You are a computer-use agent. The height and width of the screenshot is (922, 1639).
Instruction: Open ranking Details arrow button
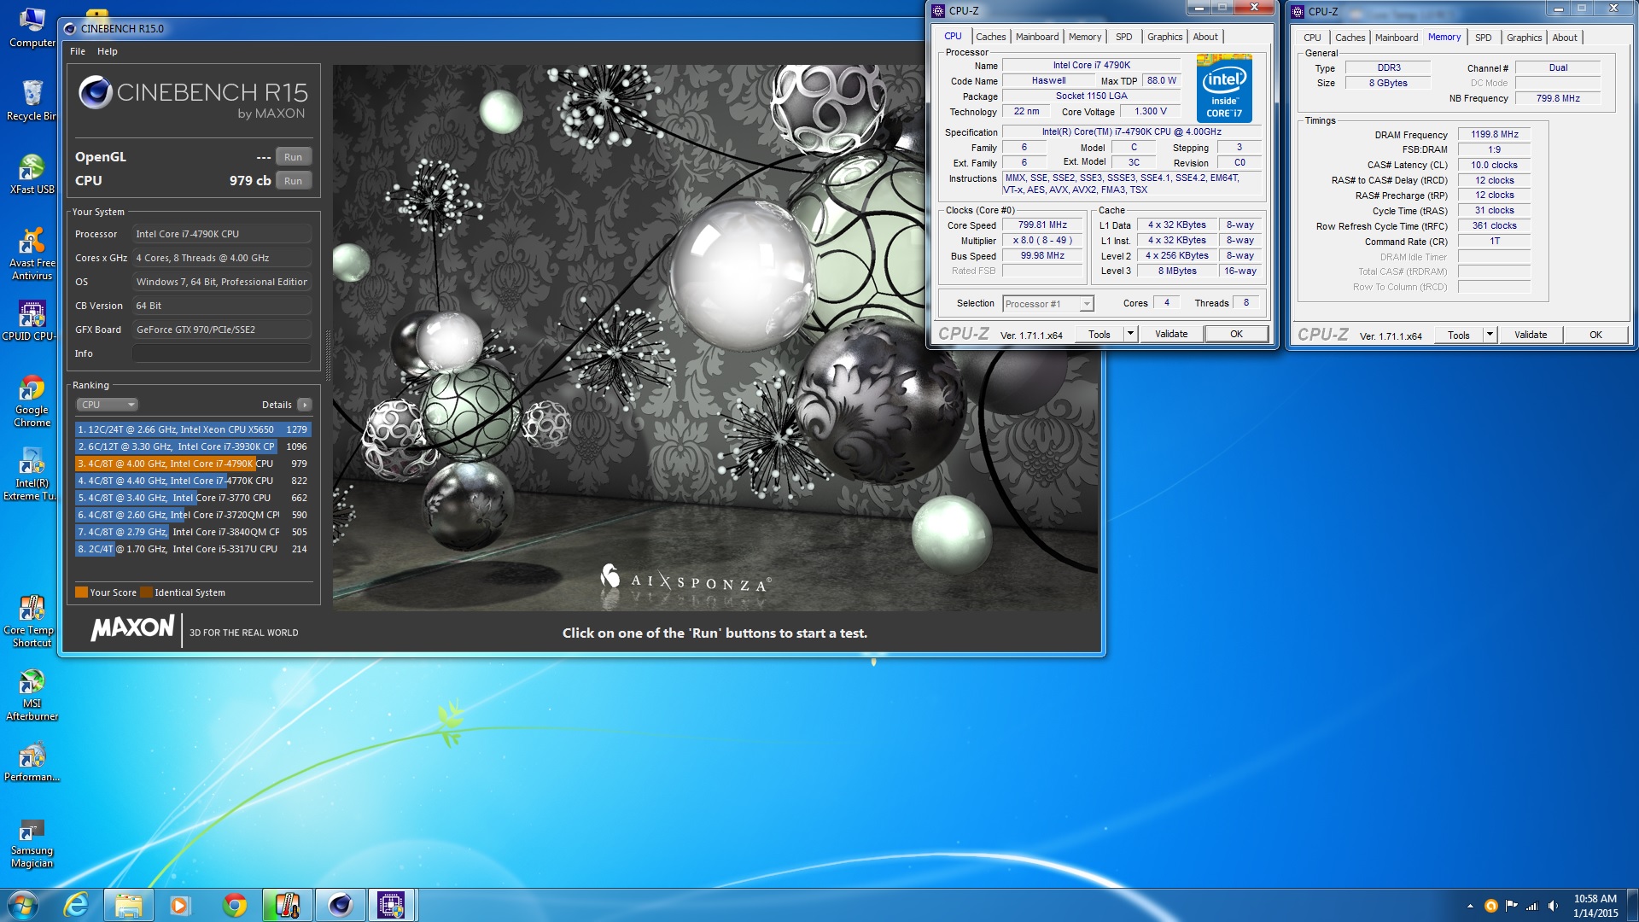305,405
